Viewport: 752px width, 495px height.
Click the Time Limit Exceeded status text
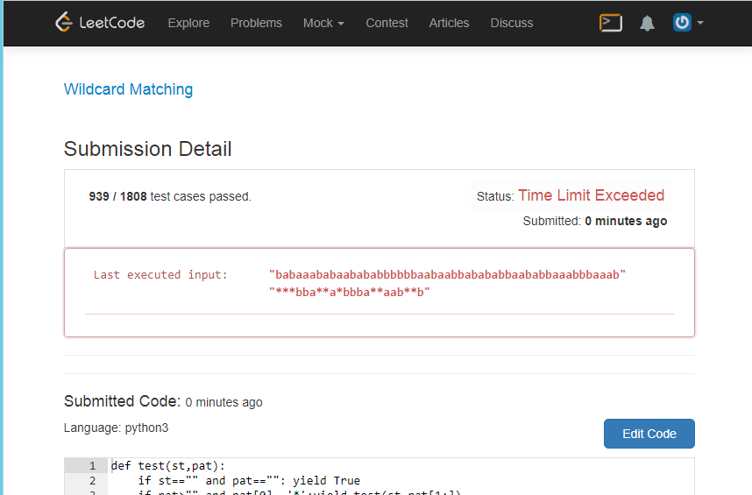[591, 195]
